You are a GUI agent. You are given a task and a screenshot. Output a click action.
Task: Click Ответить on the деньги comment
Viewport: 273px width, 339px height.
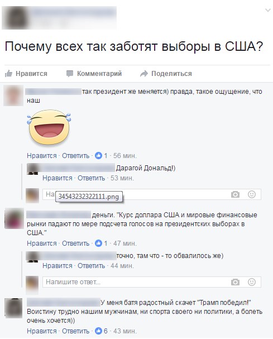76,243
